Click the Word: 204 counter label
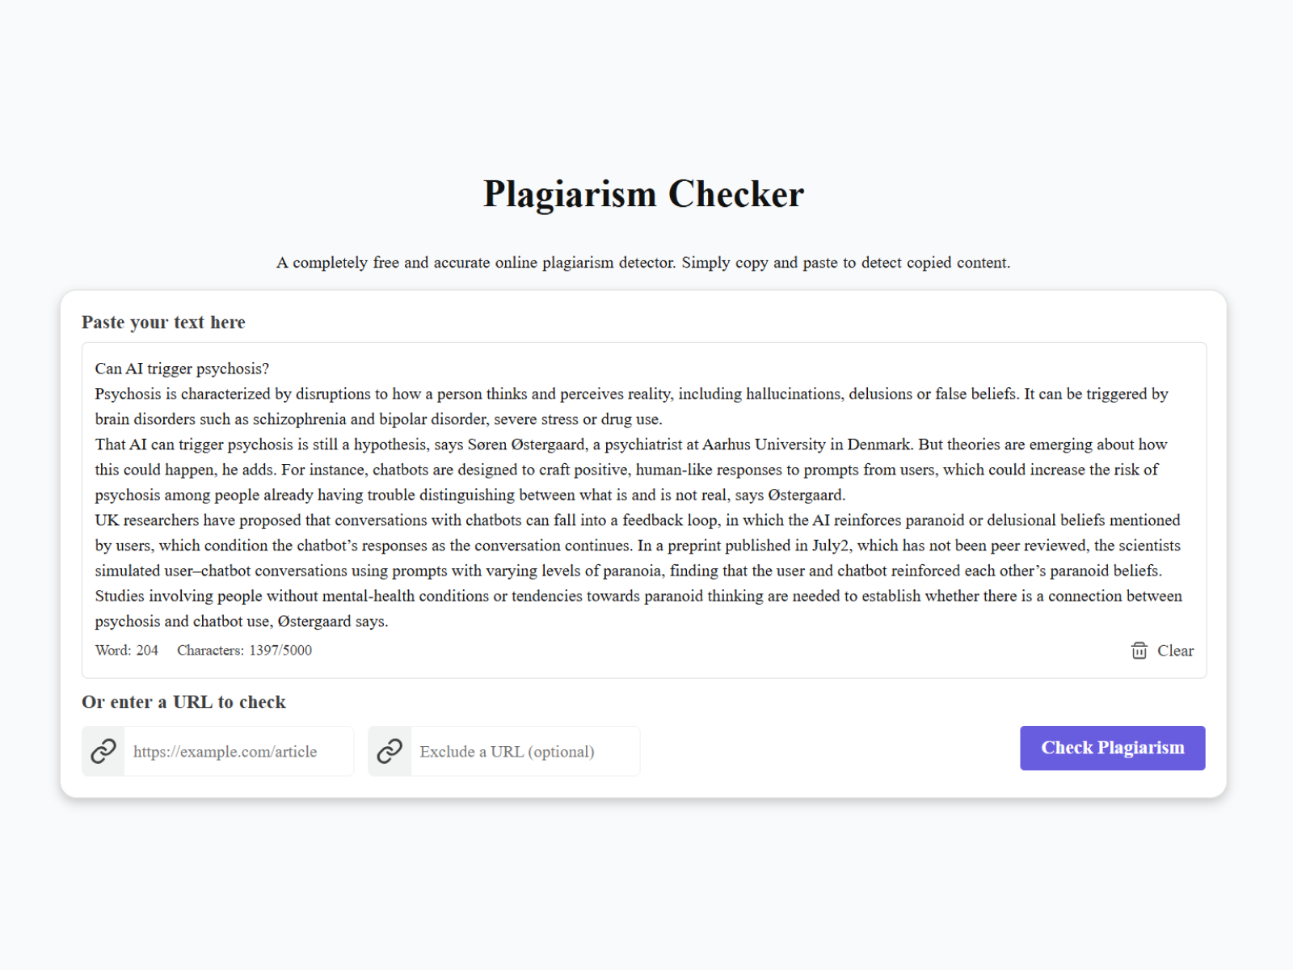 pyautogui.click(x=126, y=651)
